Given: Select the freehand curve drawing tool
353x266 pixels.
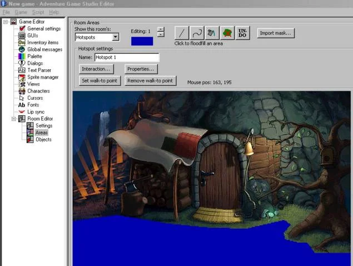Looking at the screenshot, I should click(x=197, y=33).
